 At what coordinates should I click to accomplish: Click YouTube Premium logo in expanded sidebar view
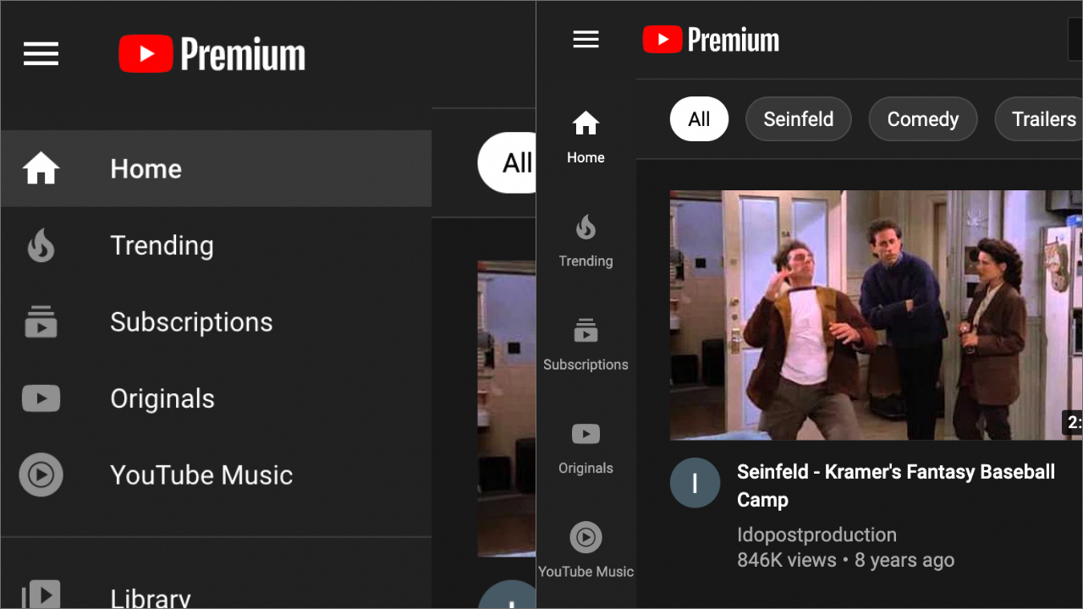point(212,54)
